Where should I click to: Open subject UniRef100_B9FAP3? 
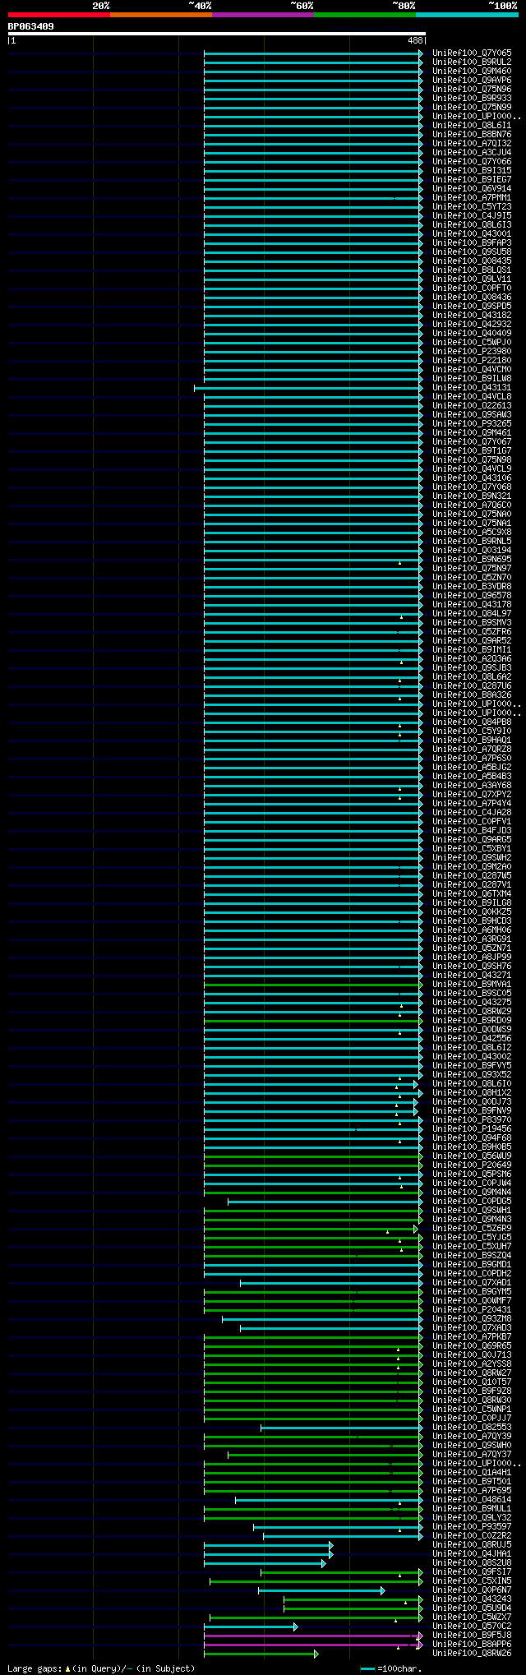click(472, 242)
